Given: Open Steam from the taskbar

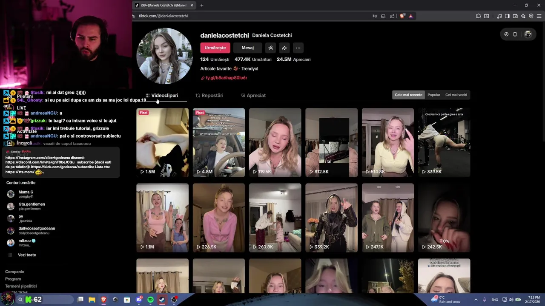Looking at the screenshot, I should 162,300.
